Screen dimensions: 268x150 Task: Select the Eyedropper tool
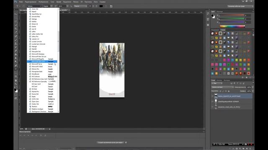pyautogui.click(x=16, y=32)
